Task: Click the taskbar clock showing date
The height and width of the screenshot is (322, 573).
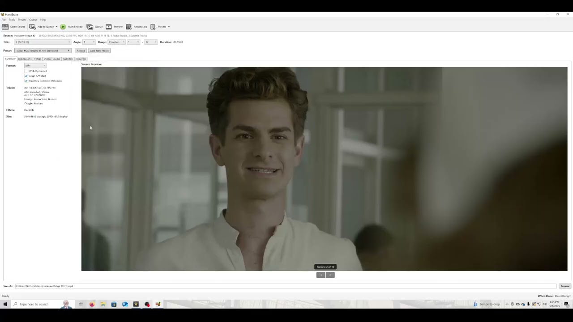Action: (555, 304)
